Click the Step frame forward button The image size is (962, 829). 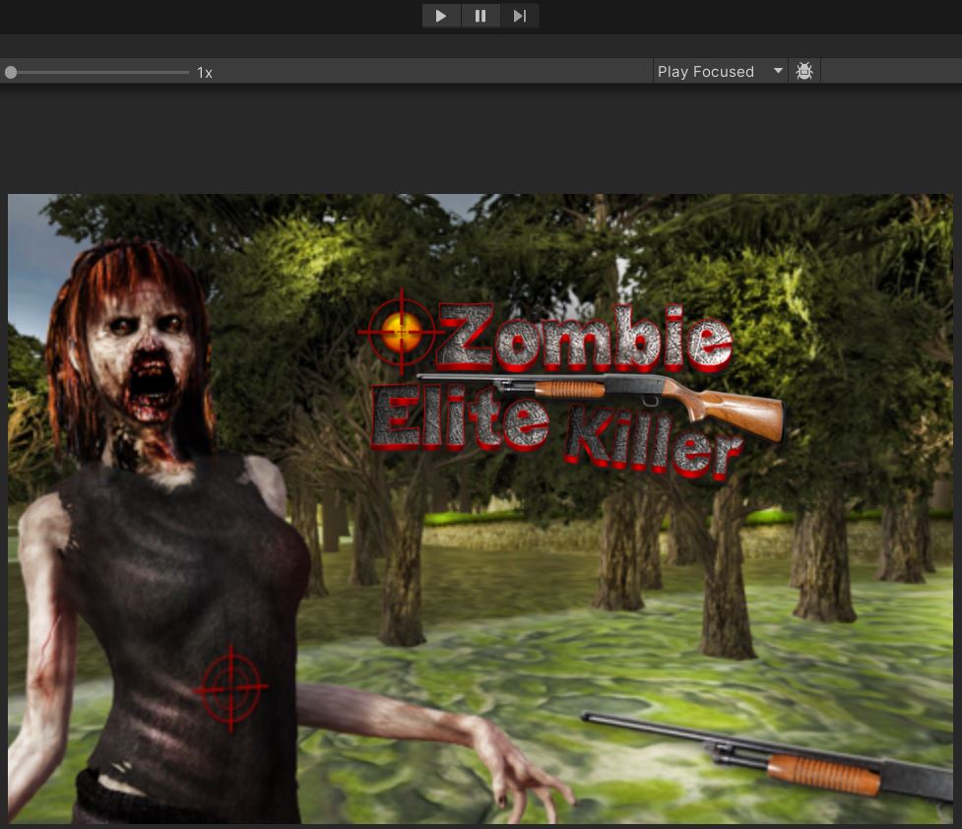[x=520, y=16]
